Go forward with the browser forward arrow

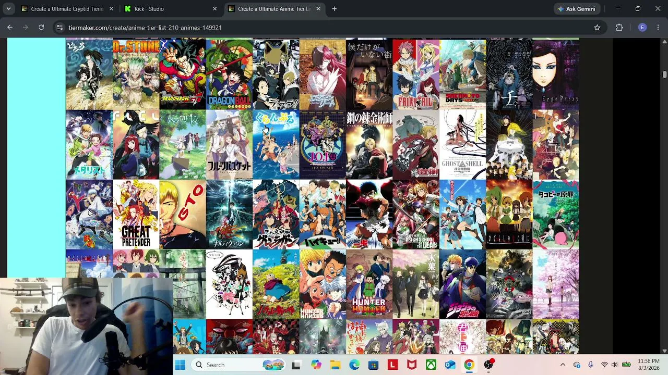click(26, 28)
